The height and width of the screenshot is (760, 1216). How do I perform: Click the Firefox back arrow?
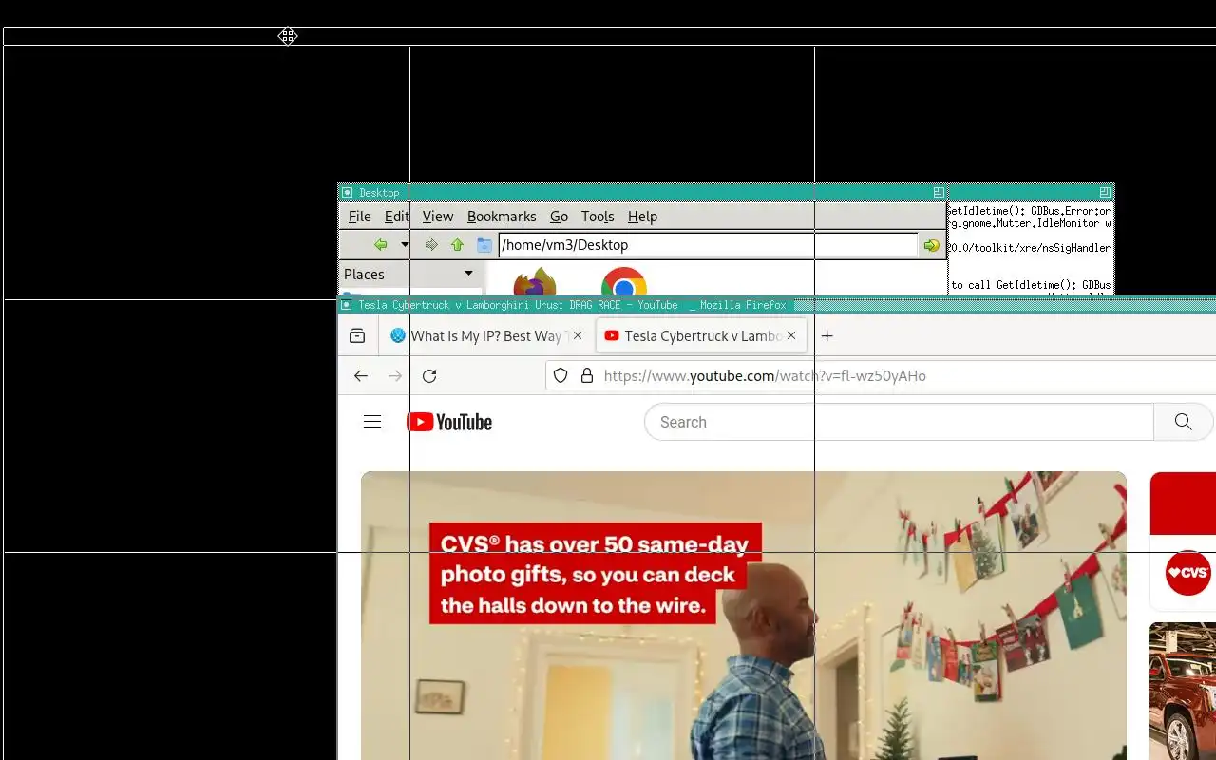coord(361,376)
